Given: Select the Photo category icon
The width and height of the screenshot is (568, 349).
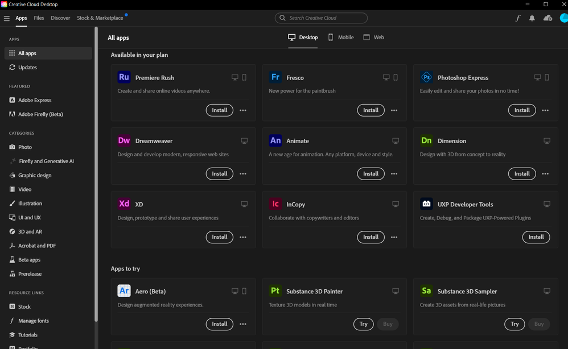Looking at the screenshot, I should [x=13, y=147].
